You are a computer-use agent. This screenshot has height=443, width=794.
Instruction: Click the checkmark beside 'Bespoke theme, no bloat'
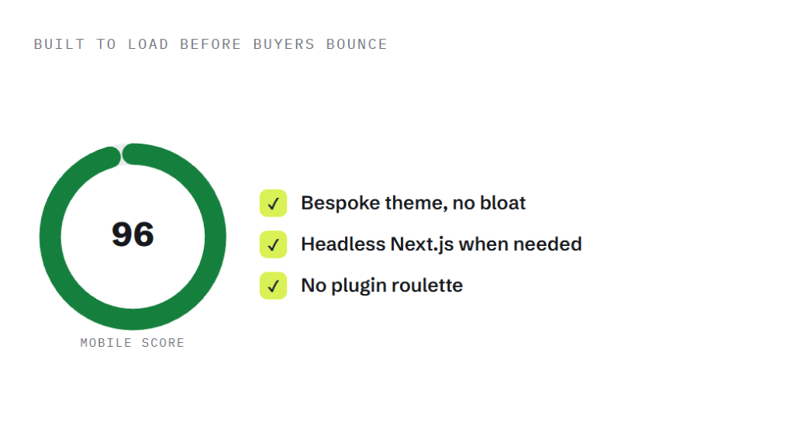274,203
